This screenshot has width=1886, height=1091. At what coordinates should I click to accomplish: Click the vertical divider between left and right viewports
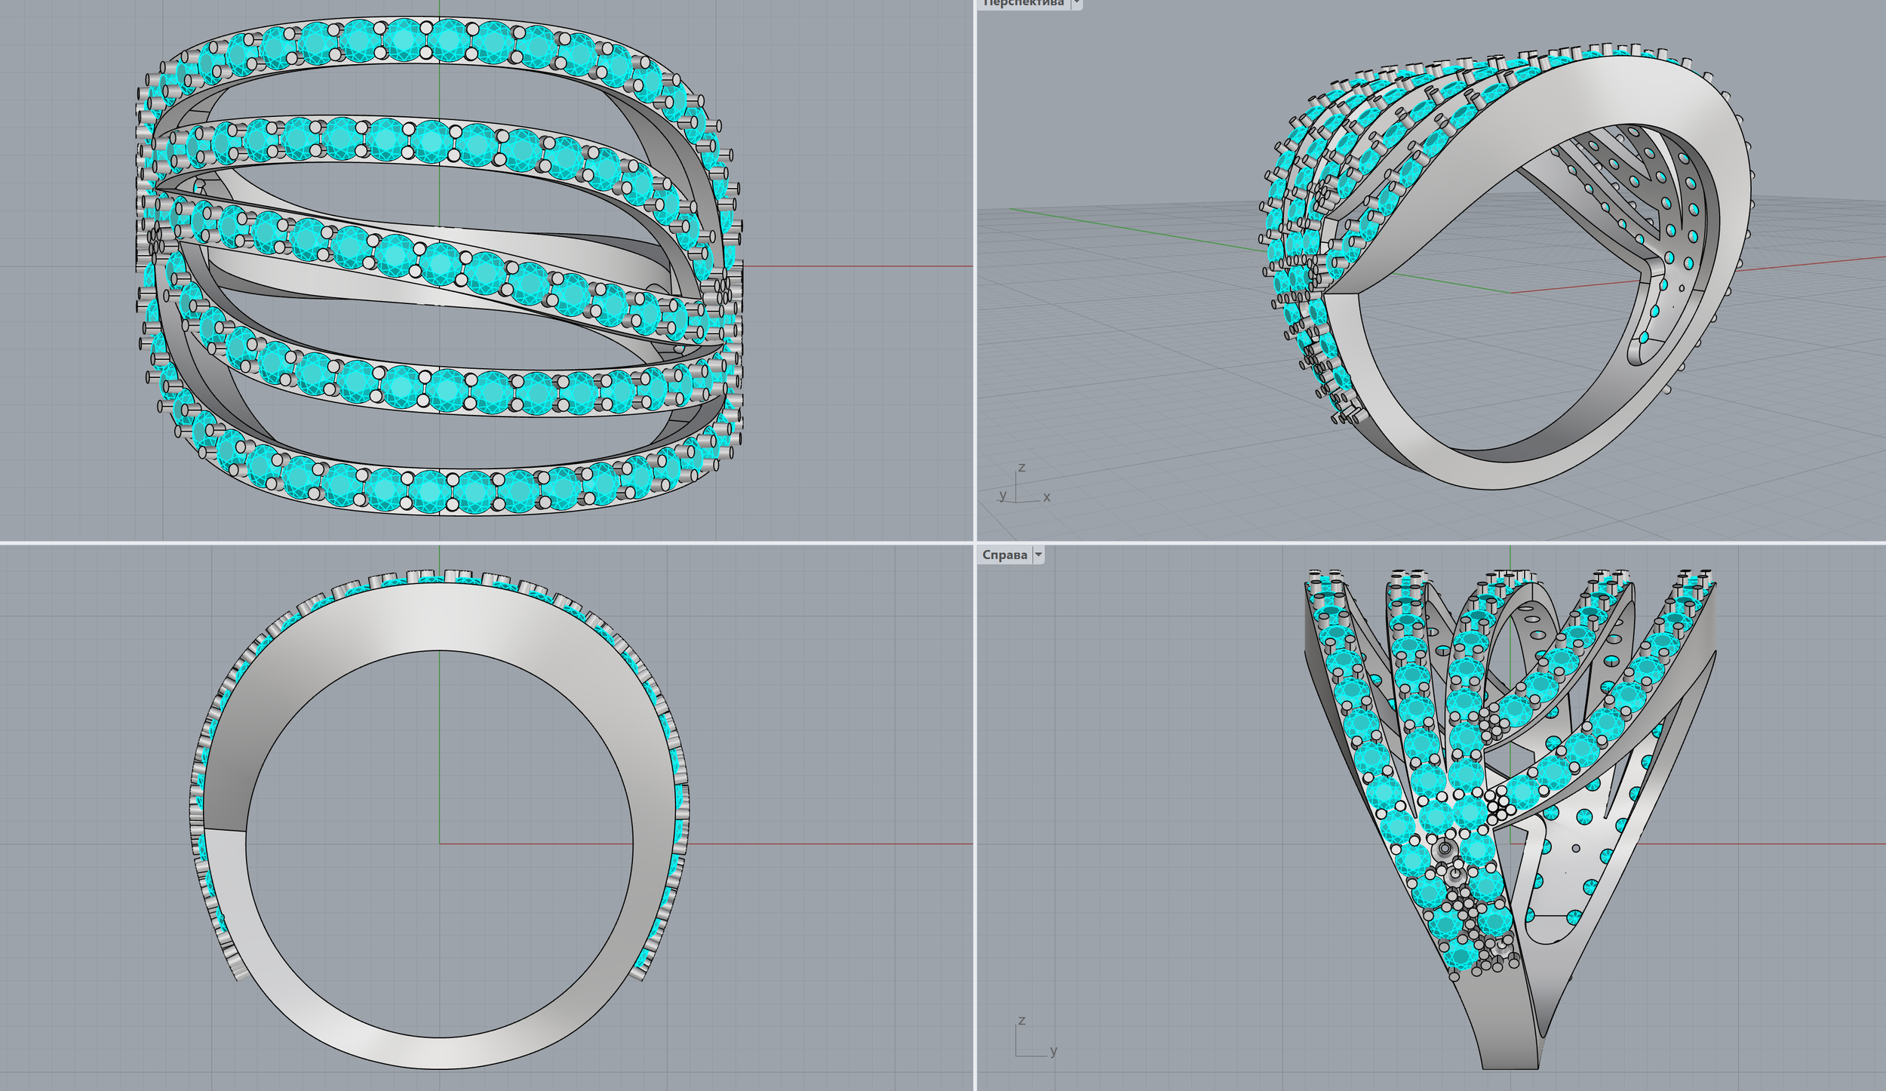tap(975, 302)
